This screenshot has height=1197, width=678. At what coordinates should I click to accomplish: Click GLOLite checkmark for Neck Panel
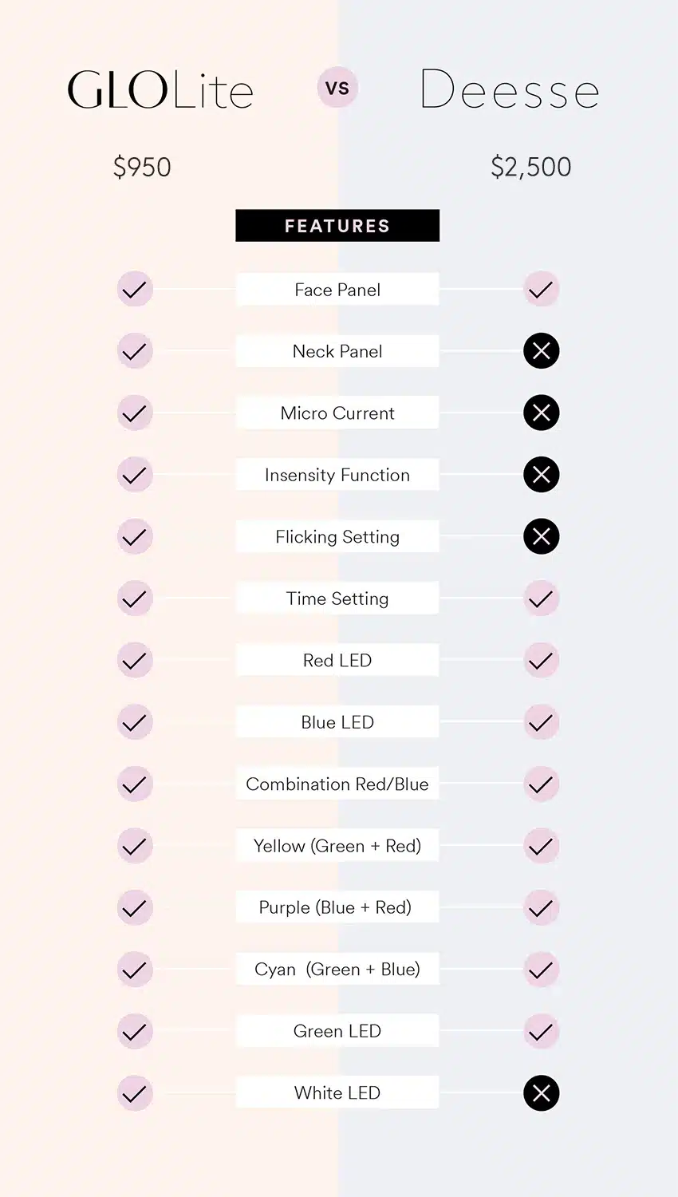coord(135,351)
